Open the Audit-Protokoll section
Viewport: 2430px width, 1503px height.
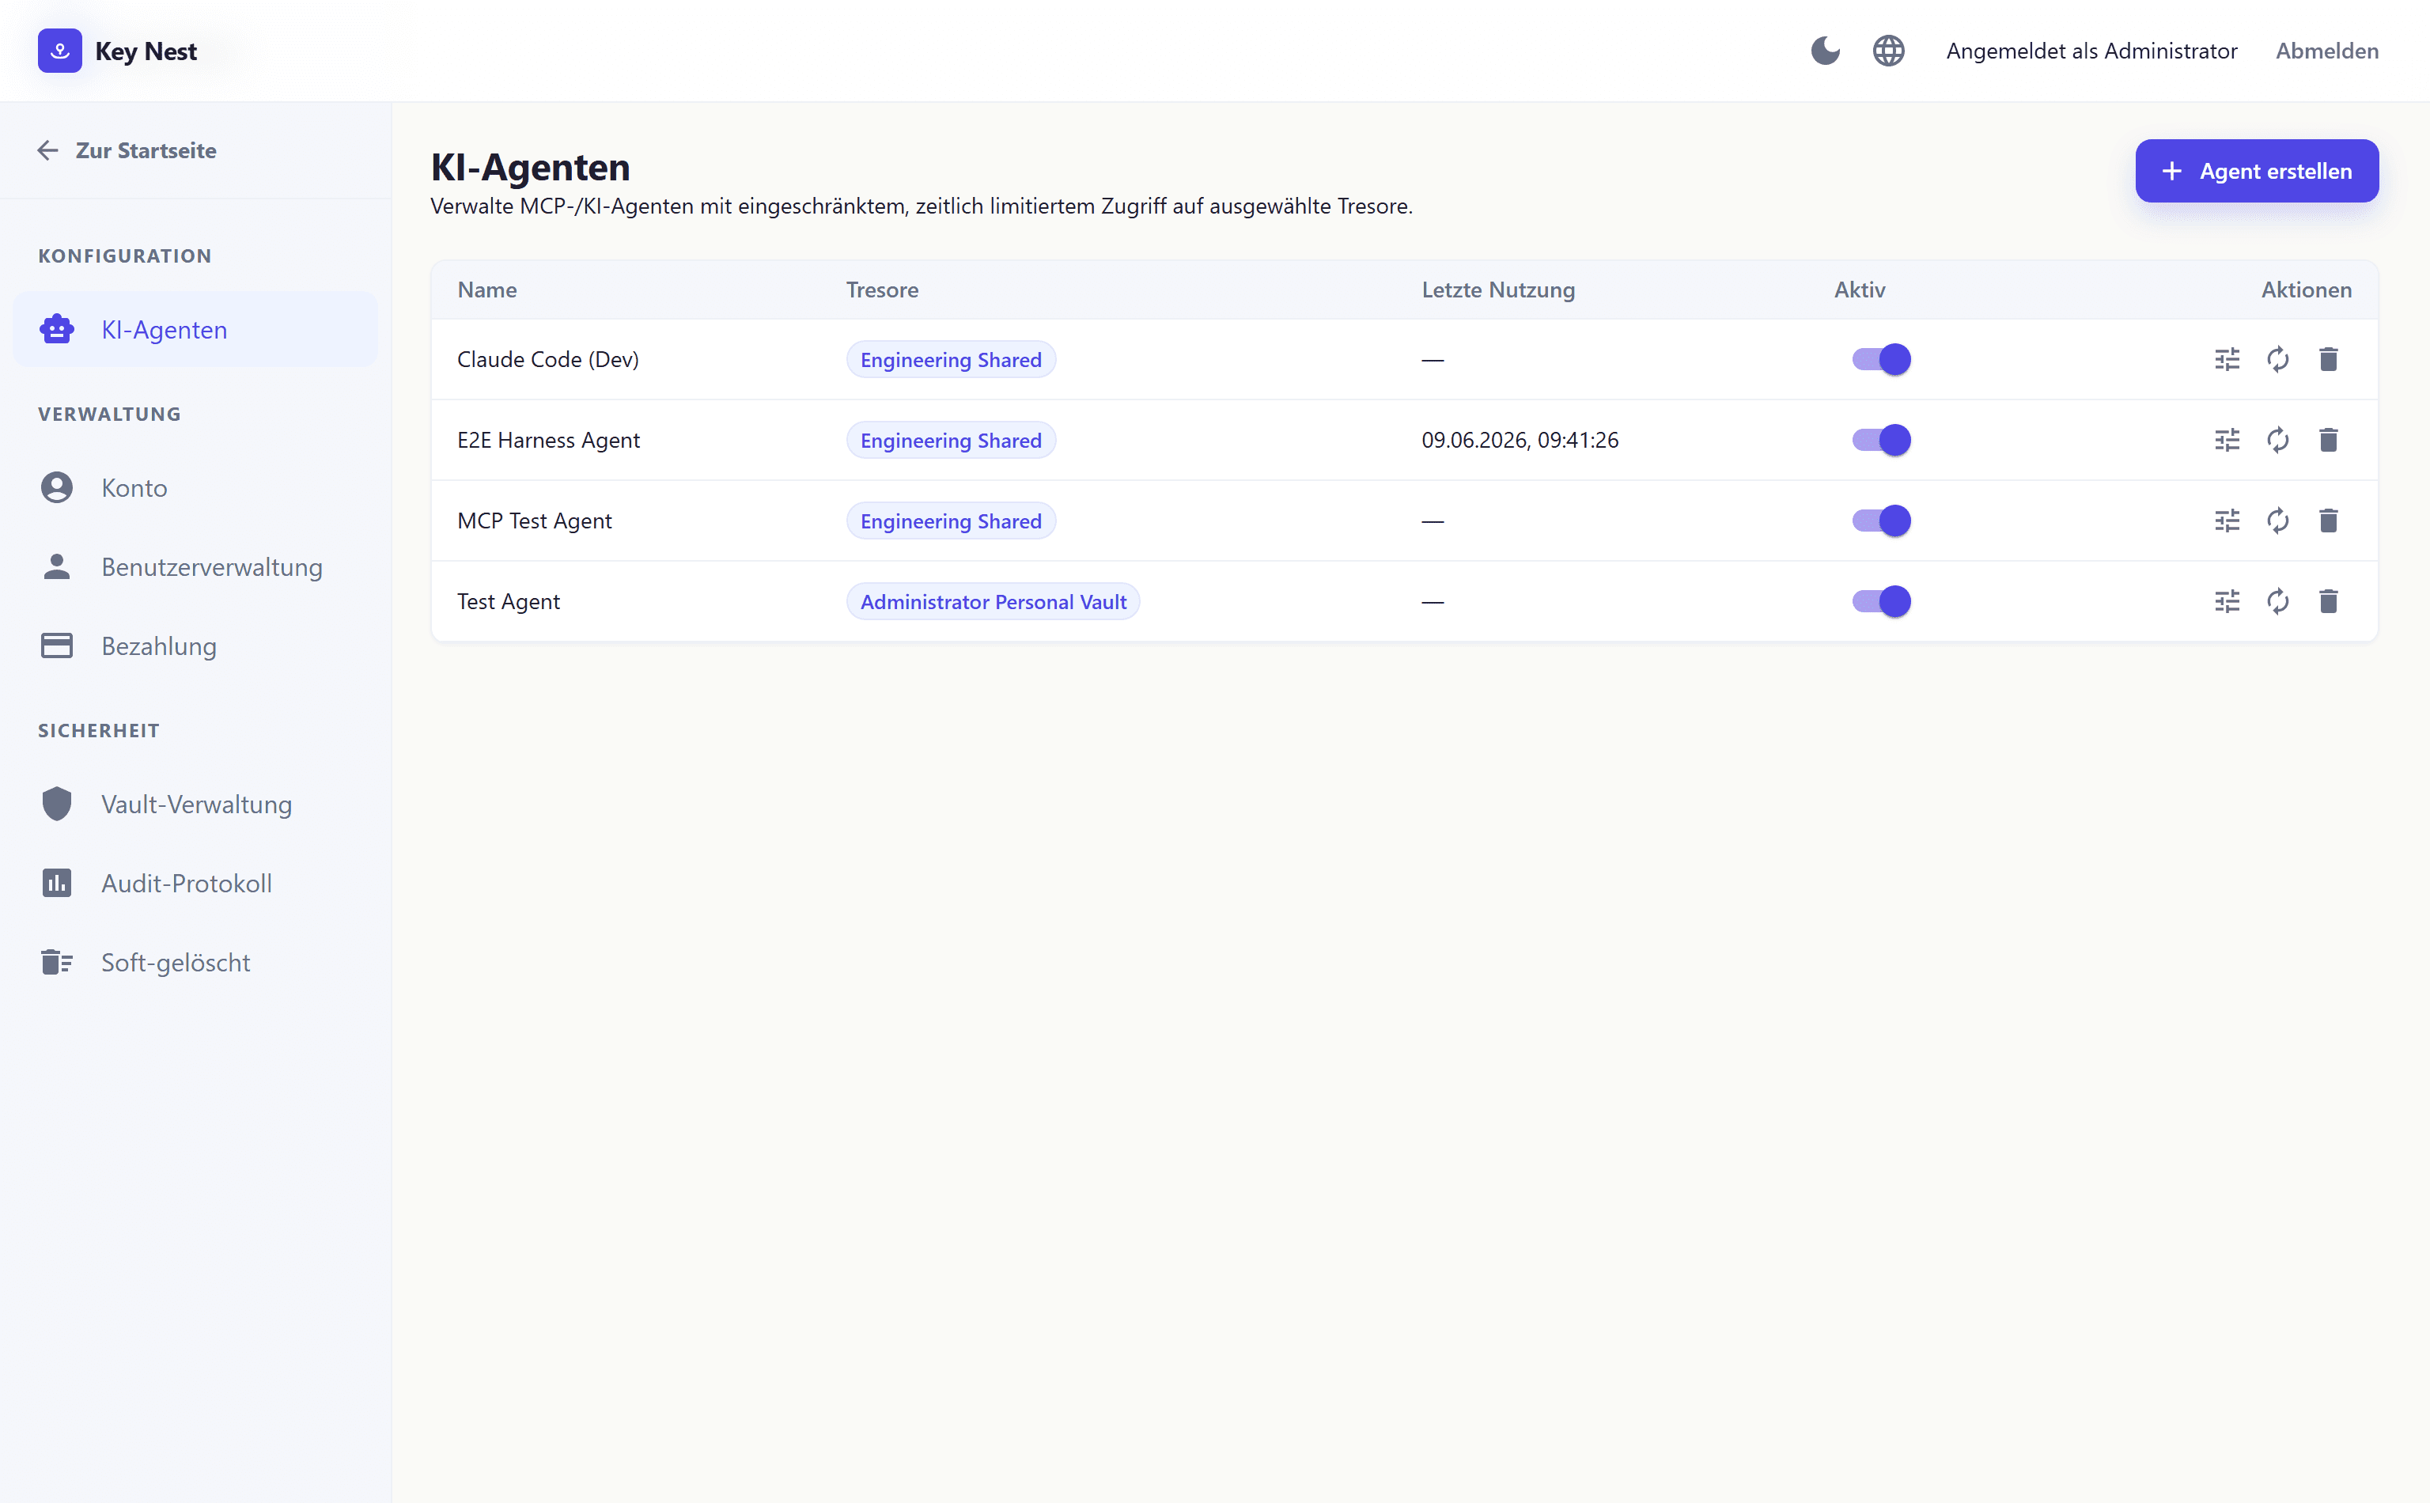click(196, 883)
